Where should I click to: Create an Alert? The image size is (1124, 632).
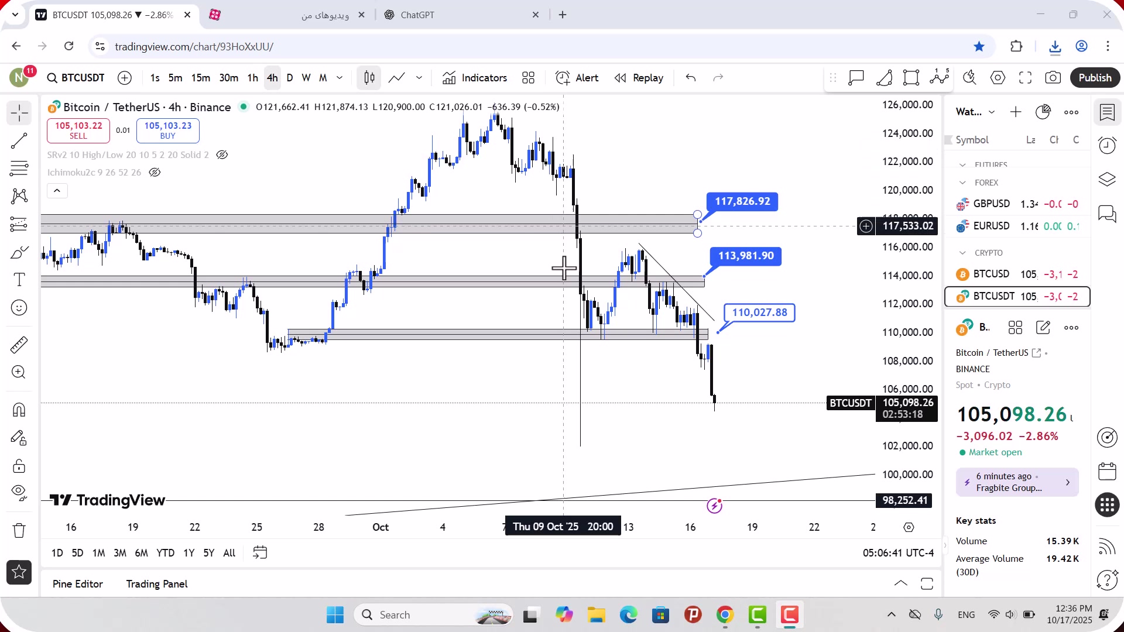tap(577, 78)
